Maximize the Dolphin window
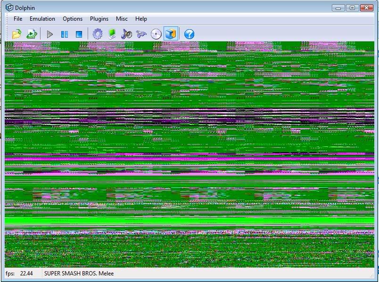 [x=353, y=8]
